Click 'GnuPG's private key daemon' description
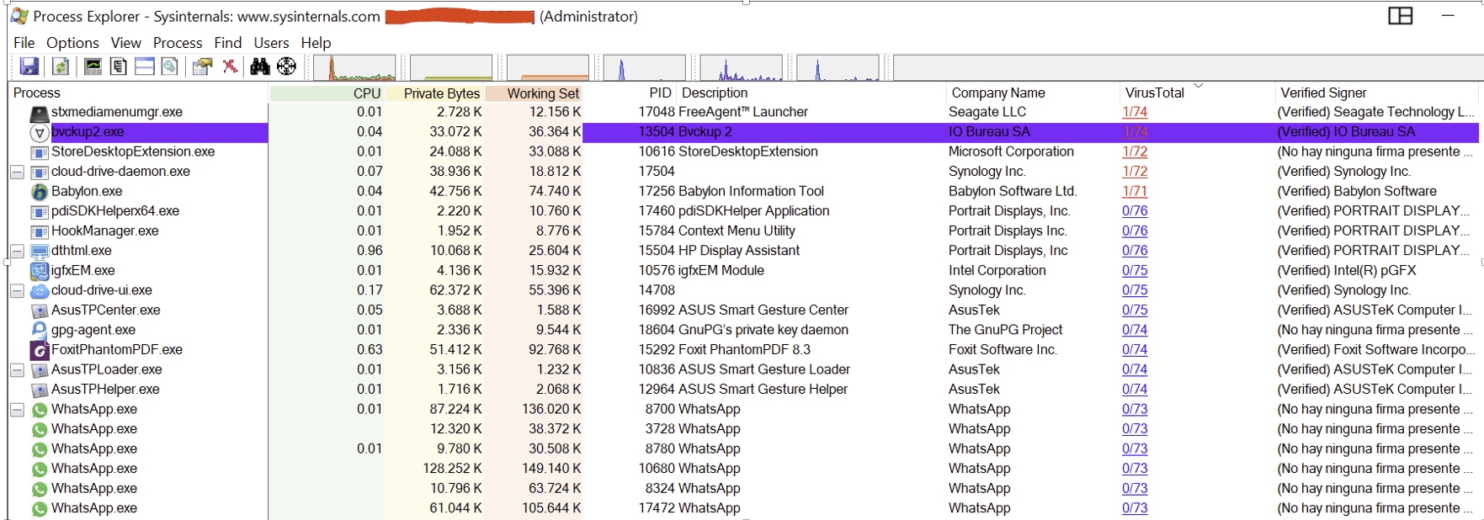 763,330
